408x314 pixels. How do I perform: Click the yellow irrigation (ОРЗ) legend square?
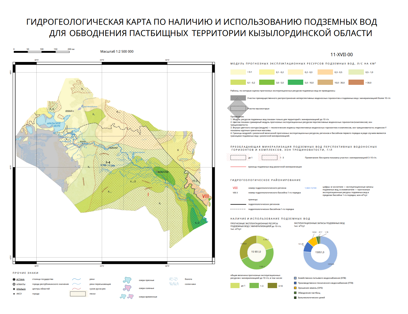tap(295, 288)
